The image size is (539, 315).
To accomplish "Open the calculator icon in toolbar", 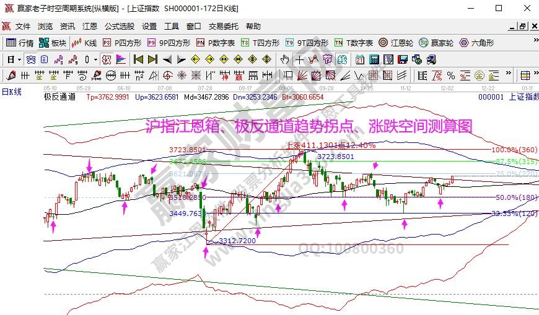I will click(374, 59).
